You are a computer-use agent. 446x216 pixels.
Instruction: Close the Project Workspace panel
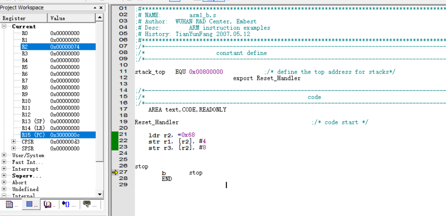(101, 8)
